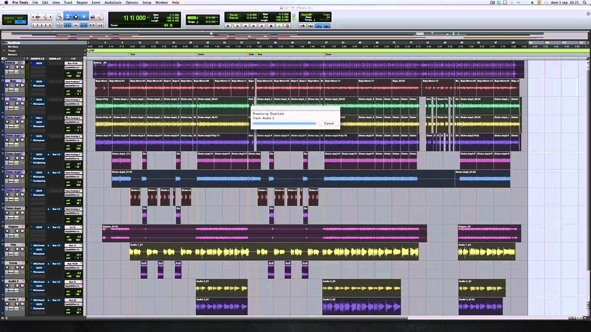591x332 pixels.
Task: Select the Trim tool
Action: click(x=68, y=17)
